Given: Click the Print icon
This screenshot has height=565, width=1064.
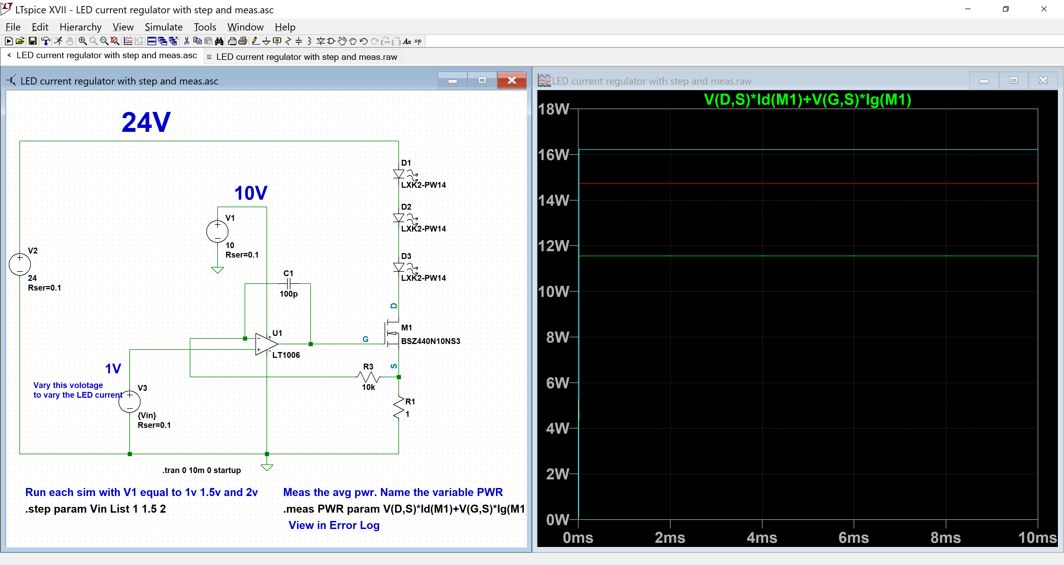Looking at the screenshot, I should coord(243,41).
